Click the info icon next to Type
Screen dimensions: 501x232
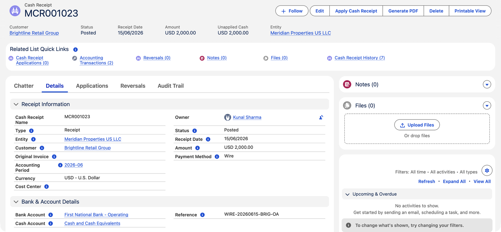point(31,131)
